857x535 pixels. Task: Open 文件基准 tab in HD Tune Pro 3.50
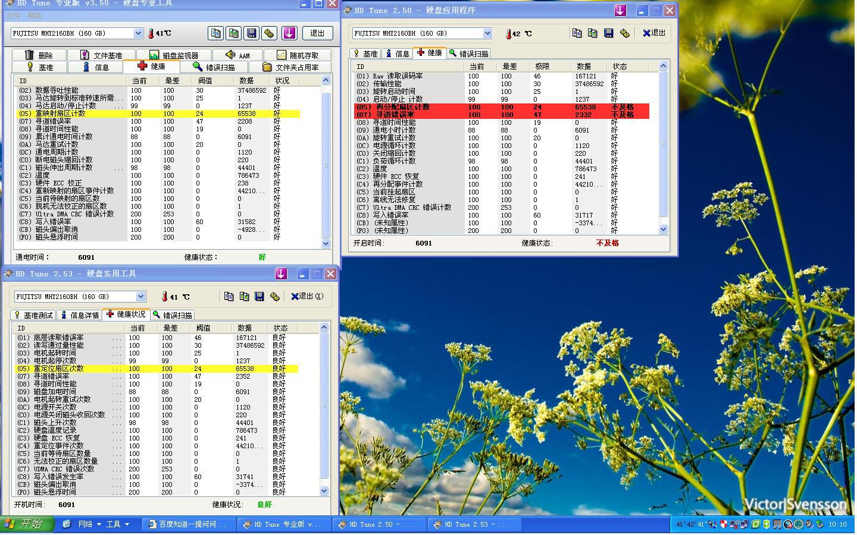click(101, 55)
